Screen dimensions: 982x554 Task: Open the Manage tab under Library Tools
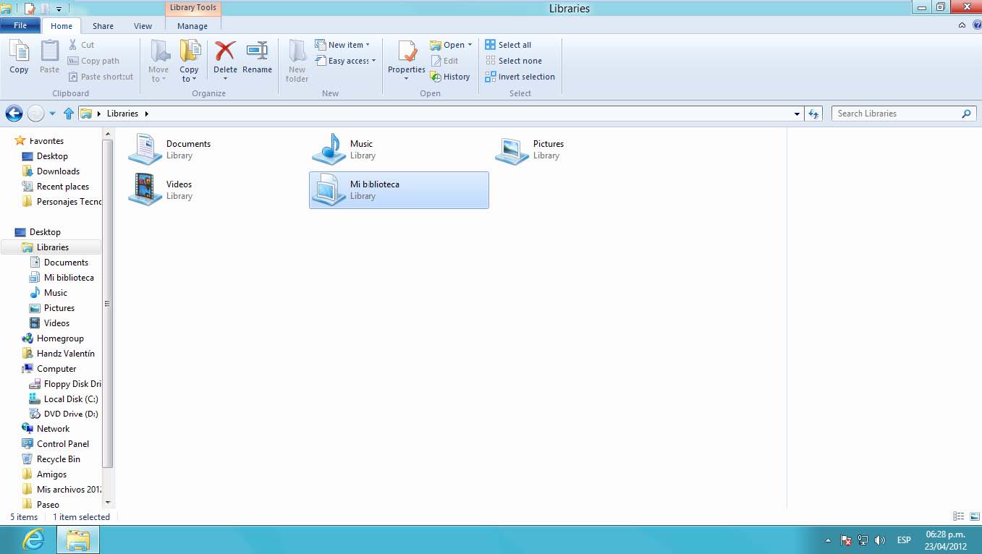coord(192,26)
